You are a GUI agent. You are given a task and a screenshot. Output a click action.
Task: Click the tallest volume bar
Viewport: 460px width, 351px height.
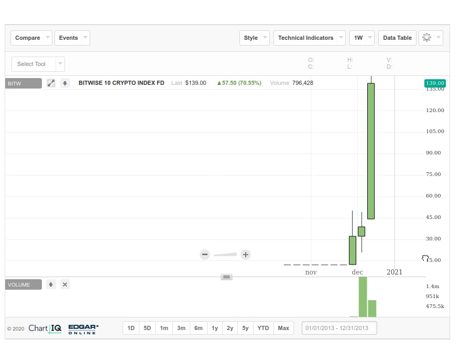click(x=363, y=297)
